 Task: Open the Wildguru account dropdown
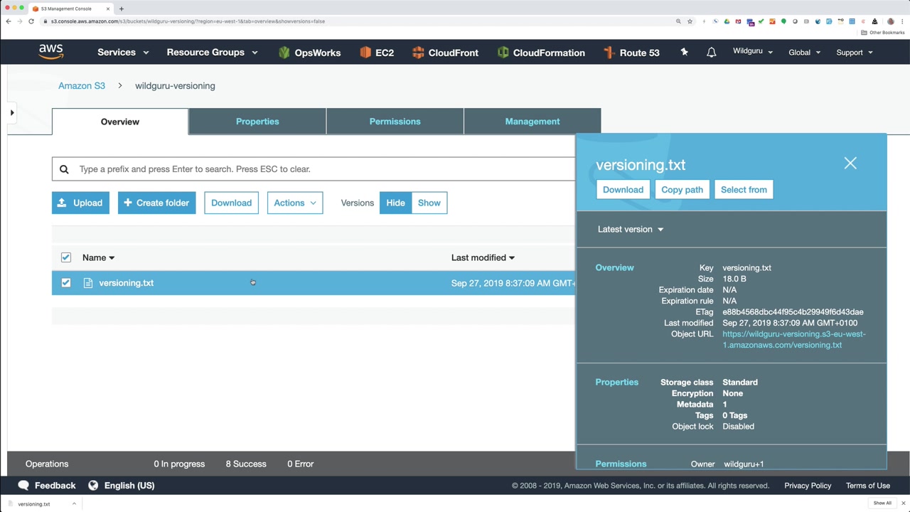[753, 52]
